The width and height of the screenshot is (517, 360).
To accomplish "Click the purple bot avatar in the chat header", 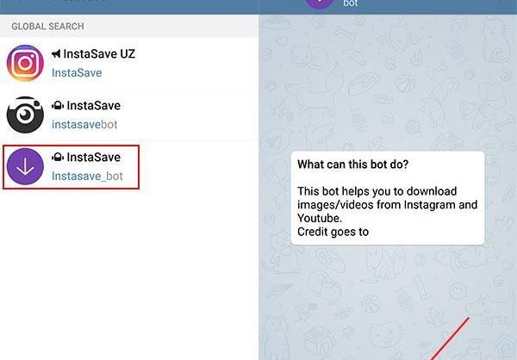I will (320, 3).
